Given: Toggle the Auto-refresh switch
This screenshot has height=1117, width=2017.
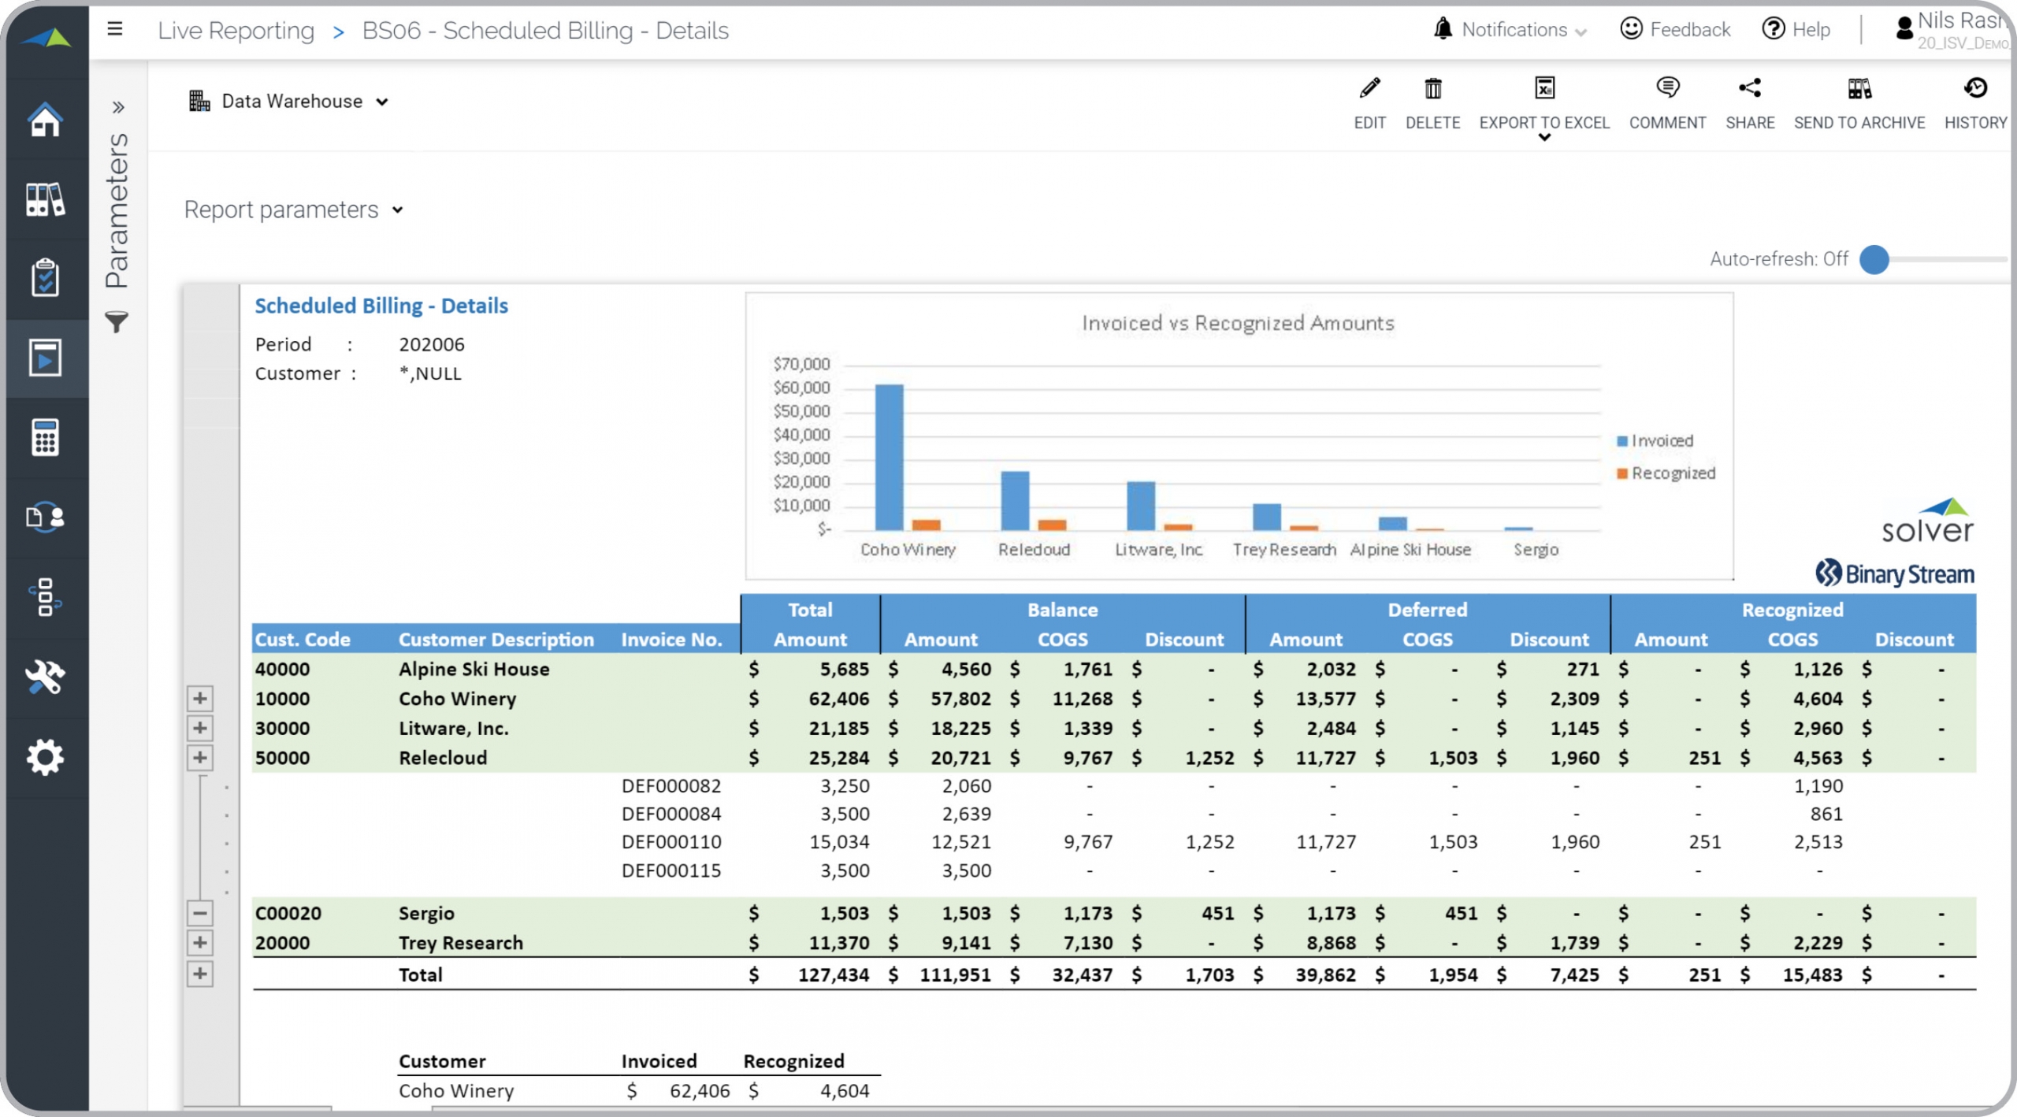Looking at the screenshot, I should click(1875, 259).
